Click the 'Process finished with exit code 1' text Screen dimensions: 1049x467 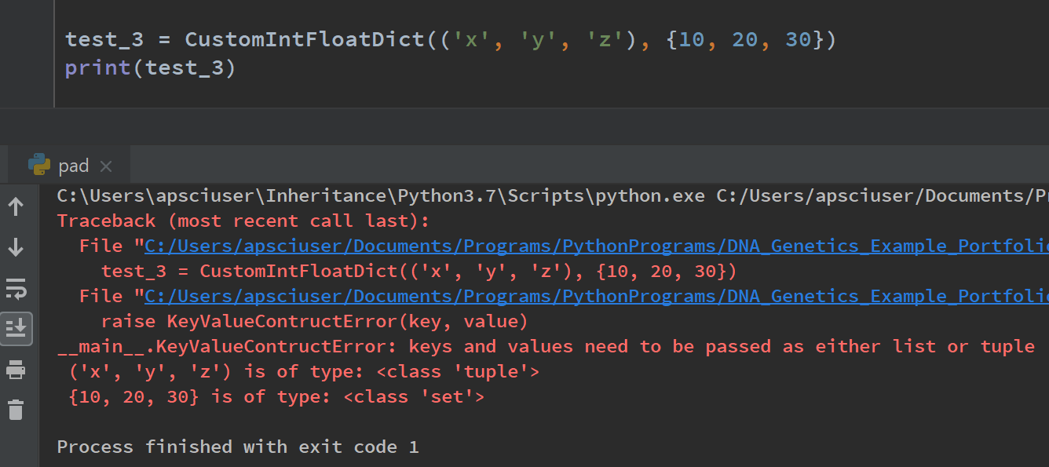pos(238,447)
